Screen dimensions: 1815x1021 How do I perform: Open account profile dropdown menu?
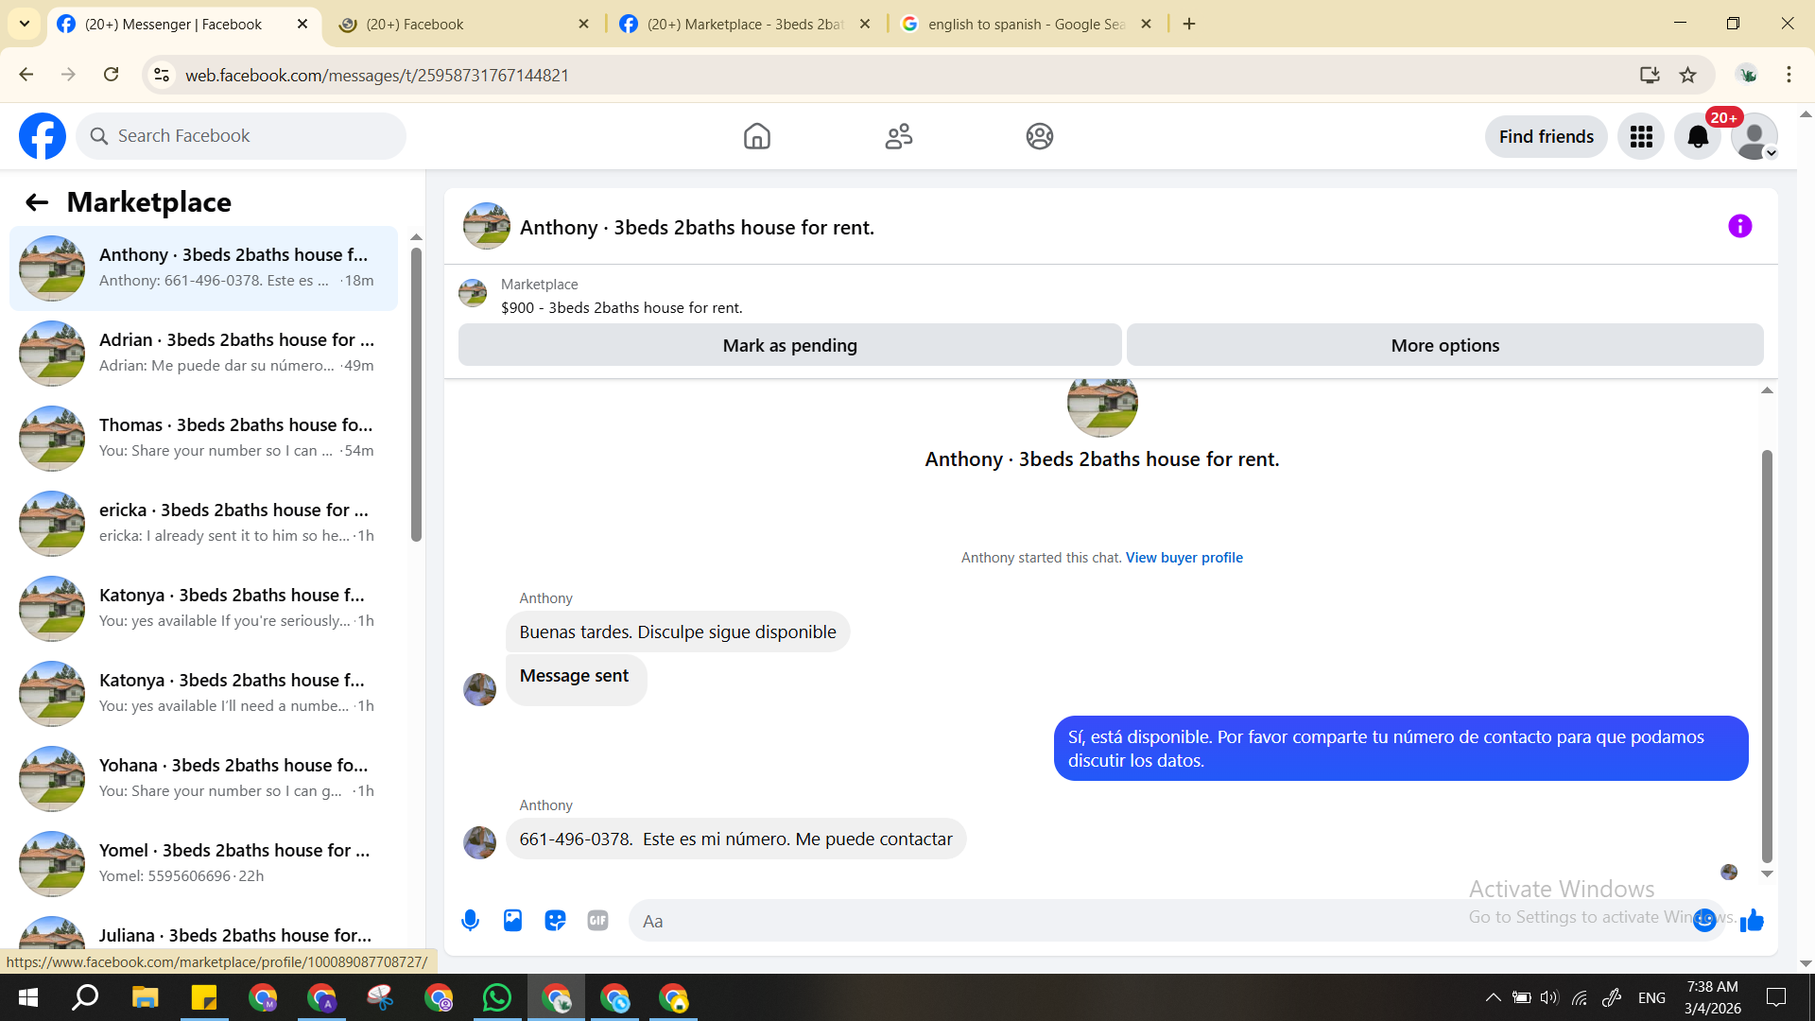click(1754, 137)
